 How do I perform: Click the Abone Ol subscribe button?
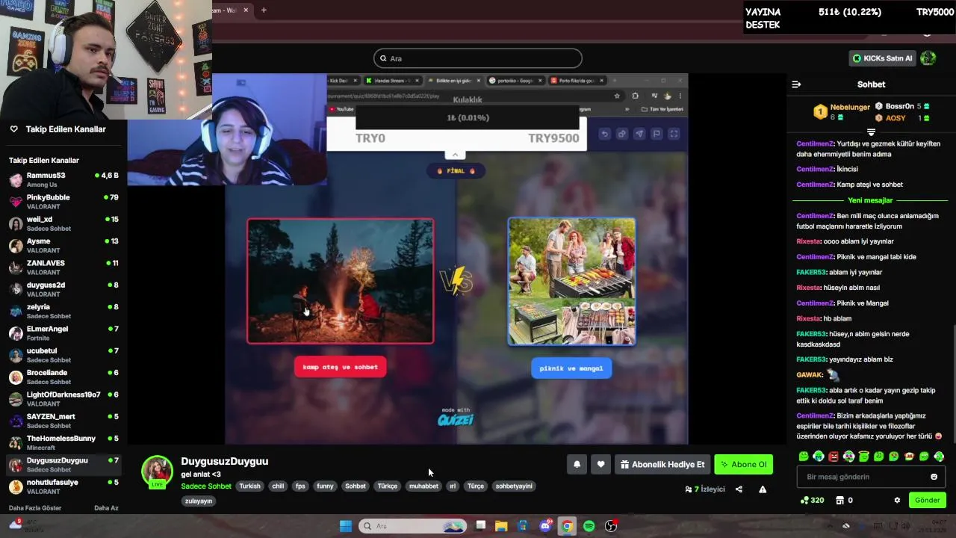(x=743, y=465)
